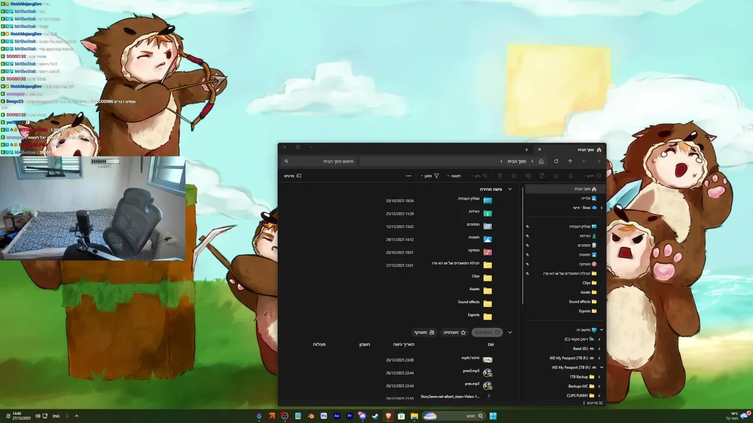Click the Rename icon in Explorer toolbar

click(x=528, y=176)
